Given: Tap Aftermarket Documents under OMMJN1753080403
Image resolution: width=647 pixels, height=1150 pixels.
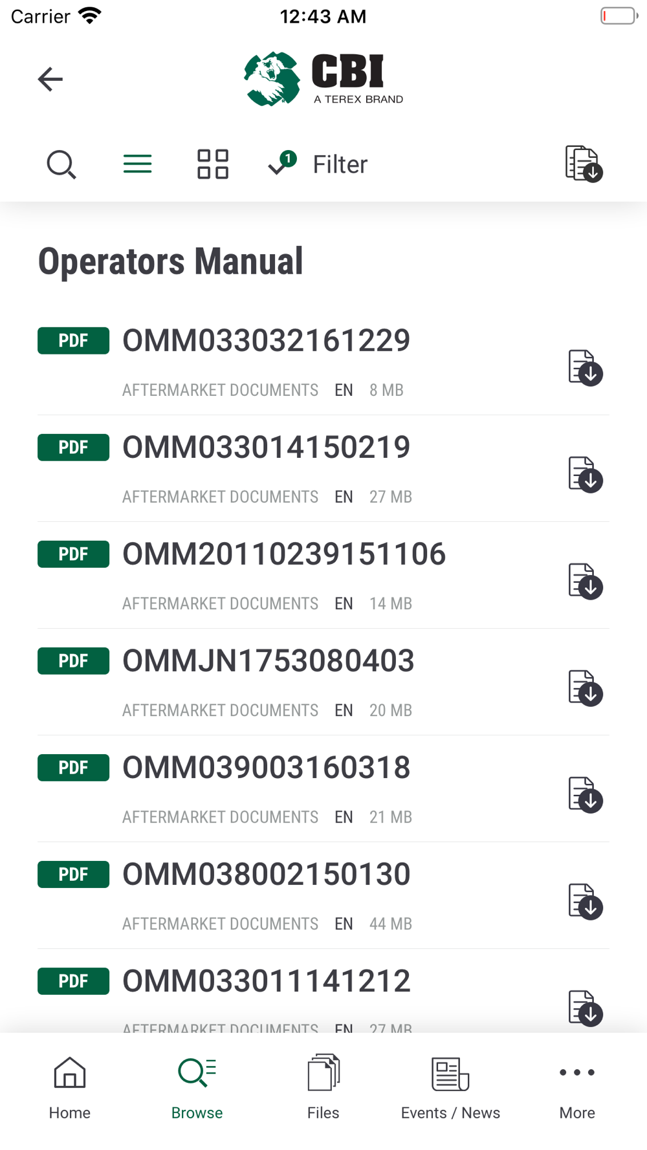Looking at the screenshot, I should tap(220, 710).
